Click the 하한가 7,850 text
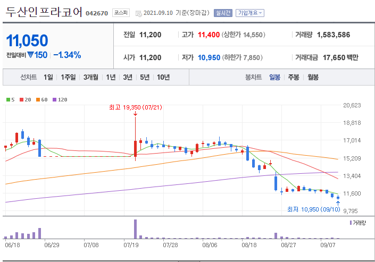 [x=242, y=57]
